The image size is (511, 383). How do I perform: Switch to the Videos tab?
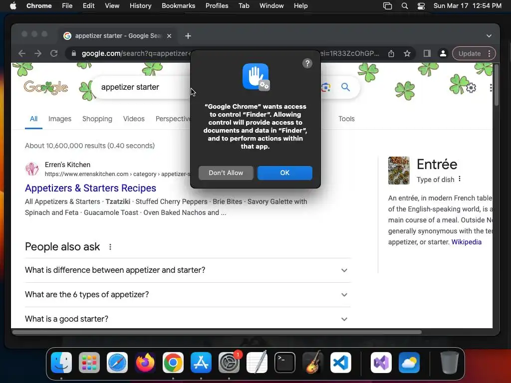point(134,119)
